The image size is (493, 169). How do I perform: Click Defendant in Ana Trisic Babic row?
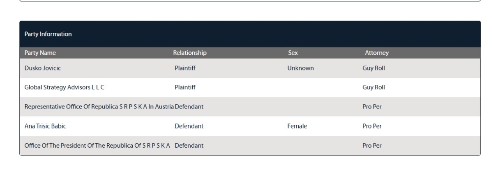tap(189, 126)
